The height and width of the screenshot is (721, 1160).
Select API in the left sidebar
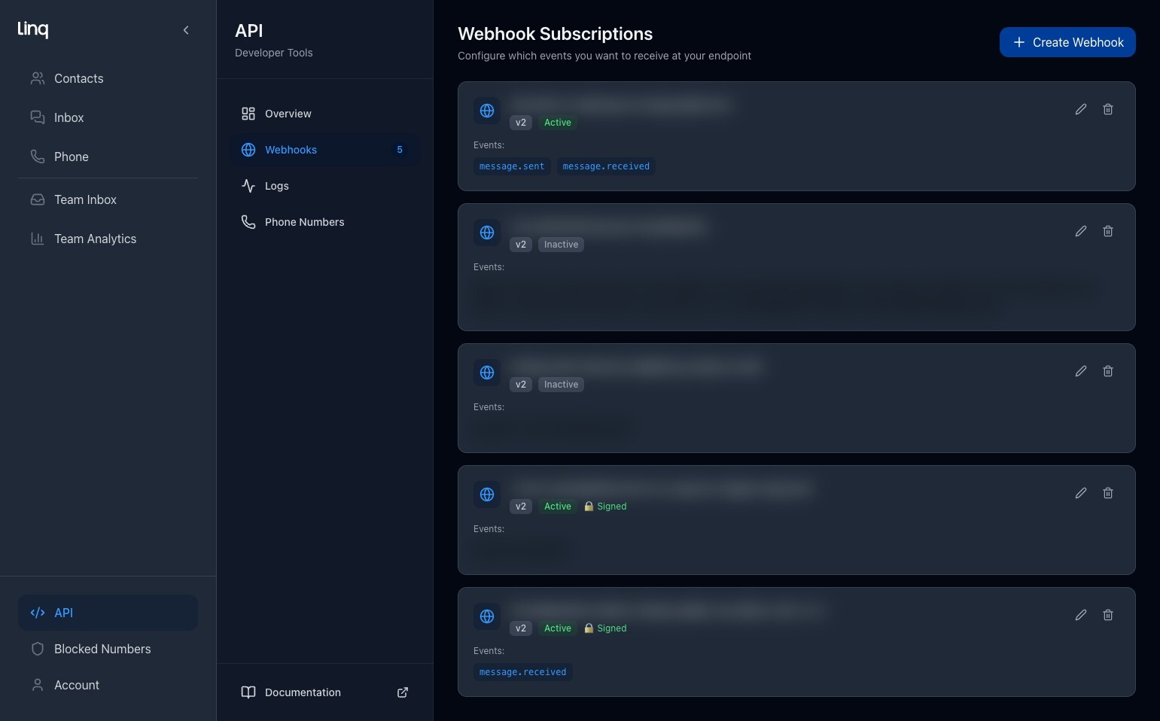point(108,613)
